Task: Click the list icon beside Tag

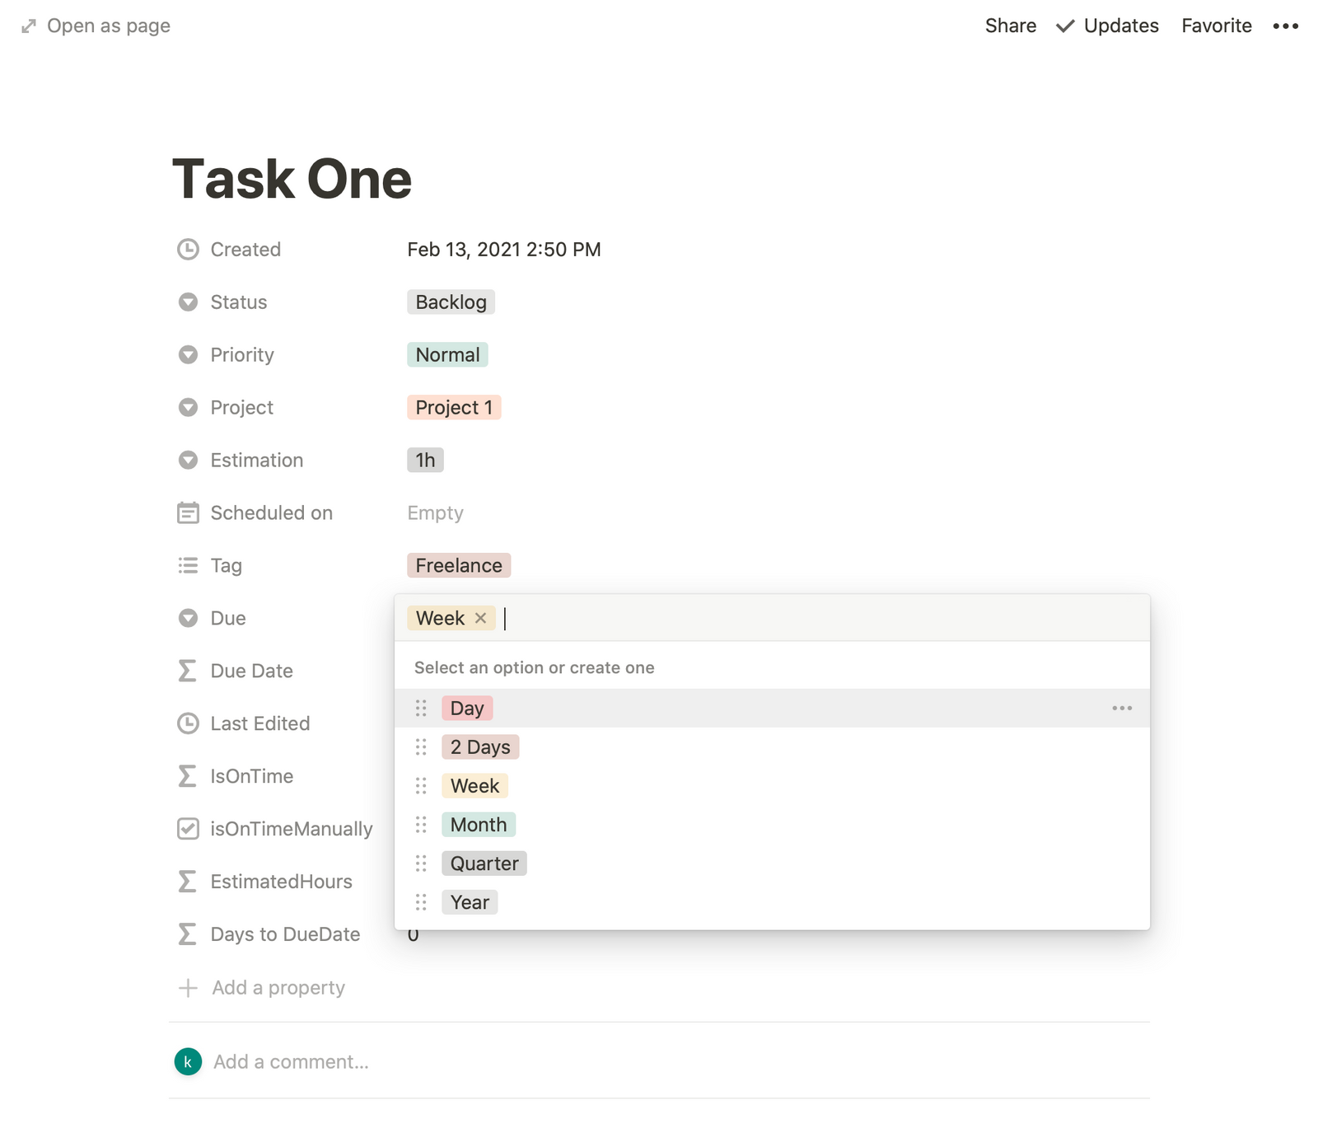Action: (188, 565)
